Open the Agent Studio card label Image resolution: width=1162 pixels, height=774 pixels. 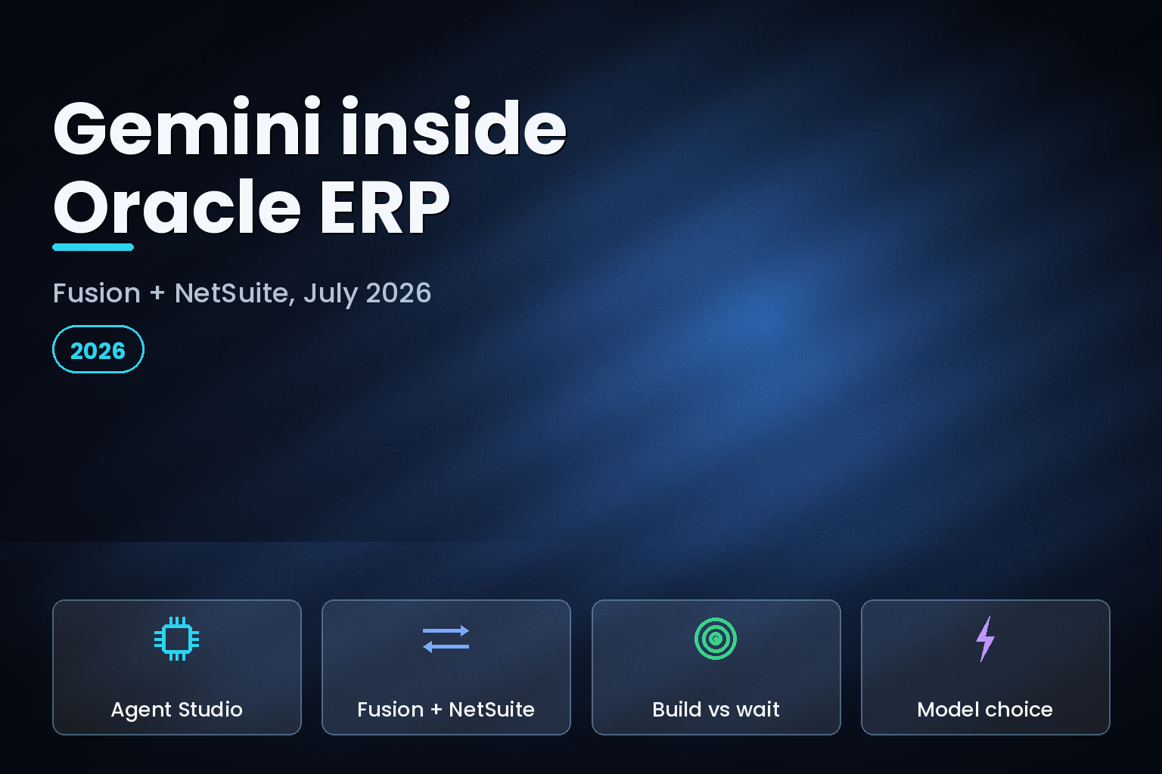coord(176,710)
